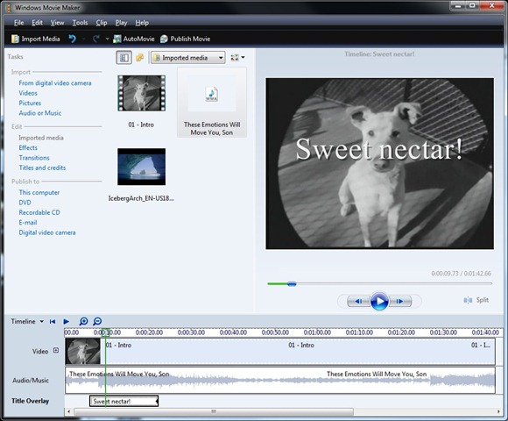Open the Imported media combo box
Image resolution: width=508 pixels, height=421 pixels.
(x=188, y=58)
